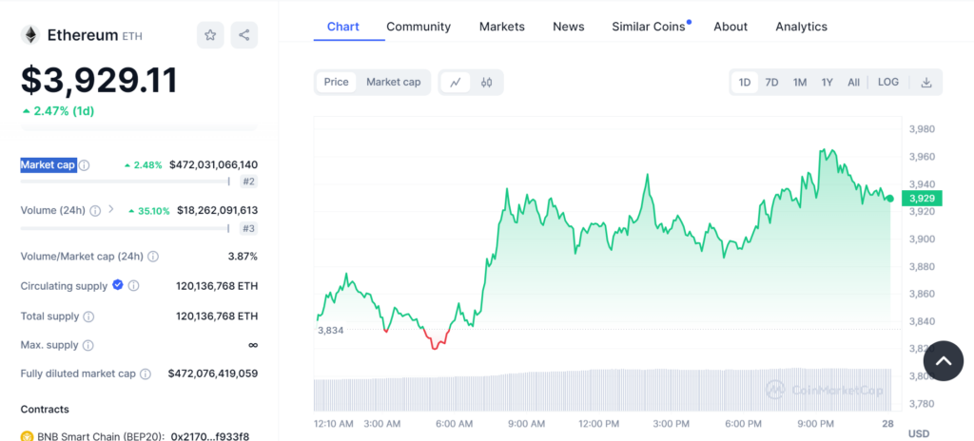
Task: Open the Community tab
Action: coord(419,27)
